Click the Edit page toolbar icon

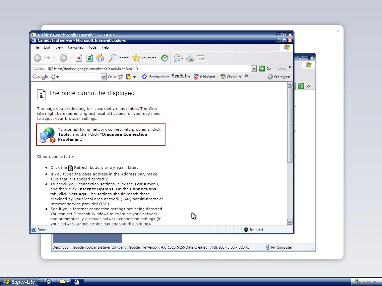[201, 58]
